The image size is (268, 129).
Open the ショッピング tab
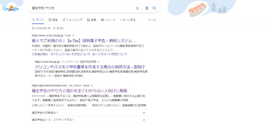point(72,20)
